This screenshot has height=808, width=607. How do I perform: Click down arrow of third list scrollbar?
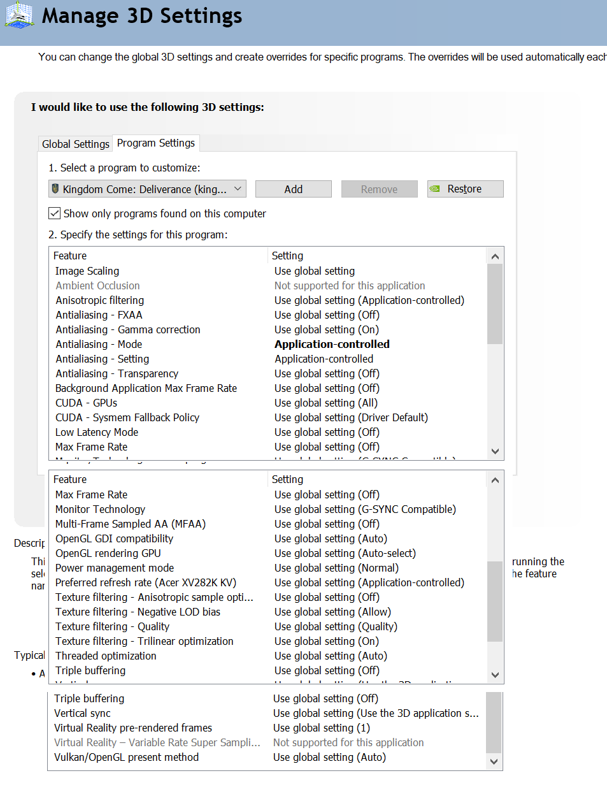coord(494,761)
